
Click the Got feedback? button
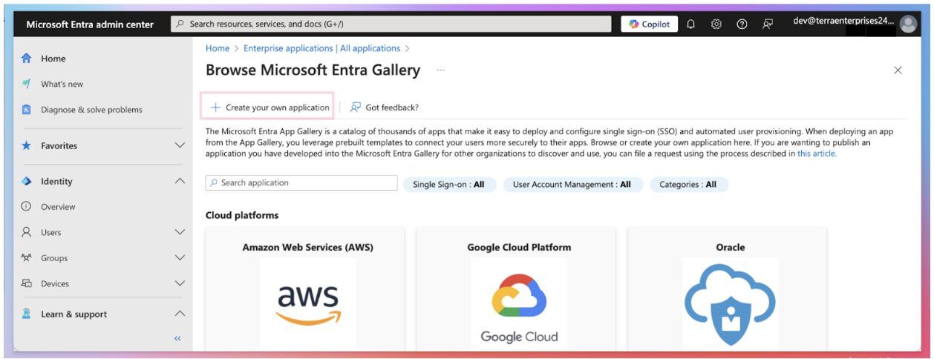[385, 108]
